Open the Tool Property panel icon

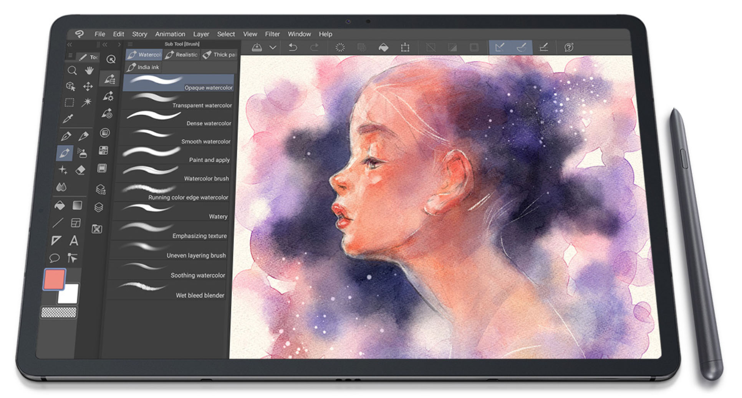point(108,96)
